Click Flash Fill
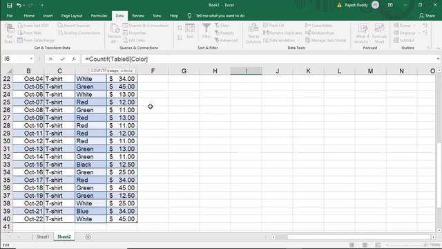Image resolution: width=442 pixels, height=249 pixels. tap(273, 26)
